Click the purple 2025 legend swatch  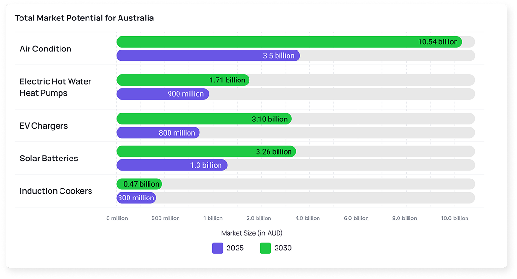point(218,248)
